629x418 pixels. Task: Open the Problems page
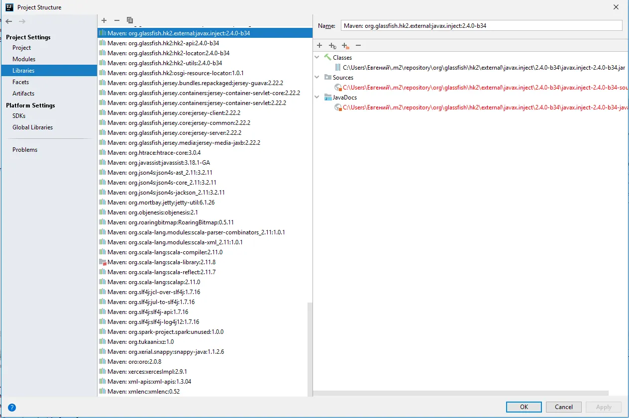pos(25,150)
